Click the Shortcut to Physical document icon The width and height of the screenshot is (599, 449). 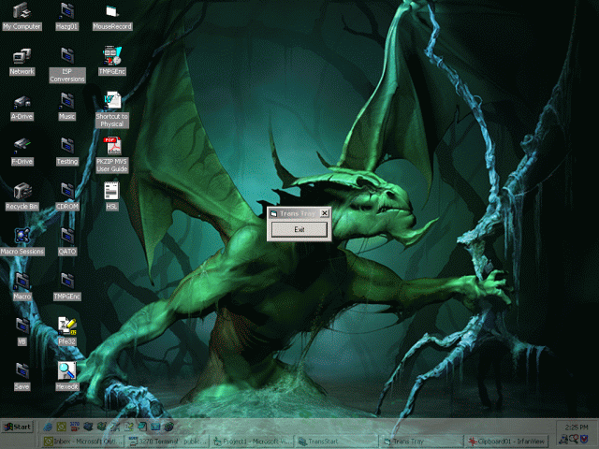[112, 101]
